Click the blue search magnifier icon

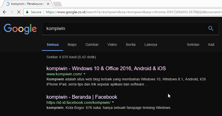211,28
